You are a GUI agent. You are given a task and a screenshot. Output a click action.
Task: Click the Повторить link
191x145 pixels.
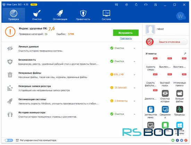126,39
